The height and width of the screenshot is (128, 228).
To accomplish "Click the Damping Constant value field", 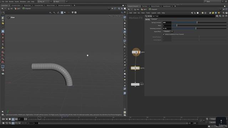I will [167, 28].
